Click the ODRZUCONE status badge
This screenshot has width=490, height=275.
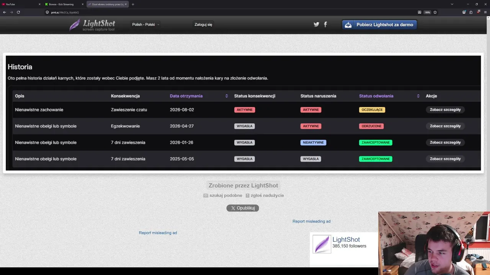(371, 126)
